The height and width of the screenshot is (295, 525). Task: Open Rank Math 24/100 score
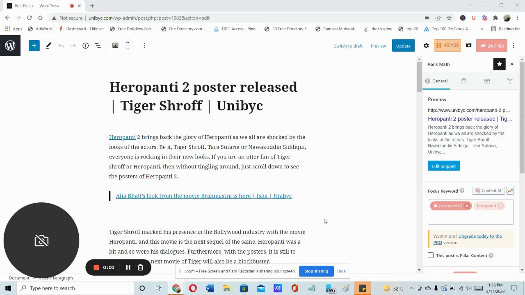tap(491, 46)
